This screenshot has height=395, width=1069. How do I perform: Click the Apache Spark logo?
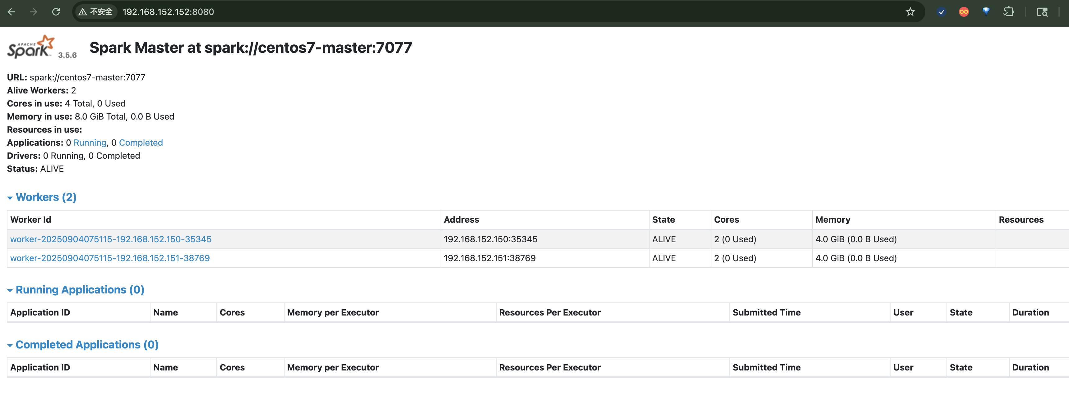tap(31, 47)
